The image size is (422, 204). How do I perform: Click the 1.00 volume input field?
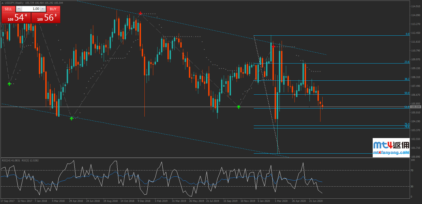[x=31, y=9]
